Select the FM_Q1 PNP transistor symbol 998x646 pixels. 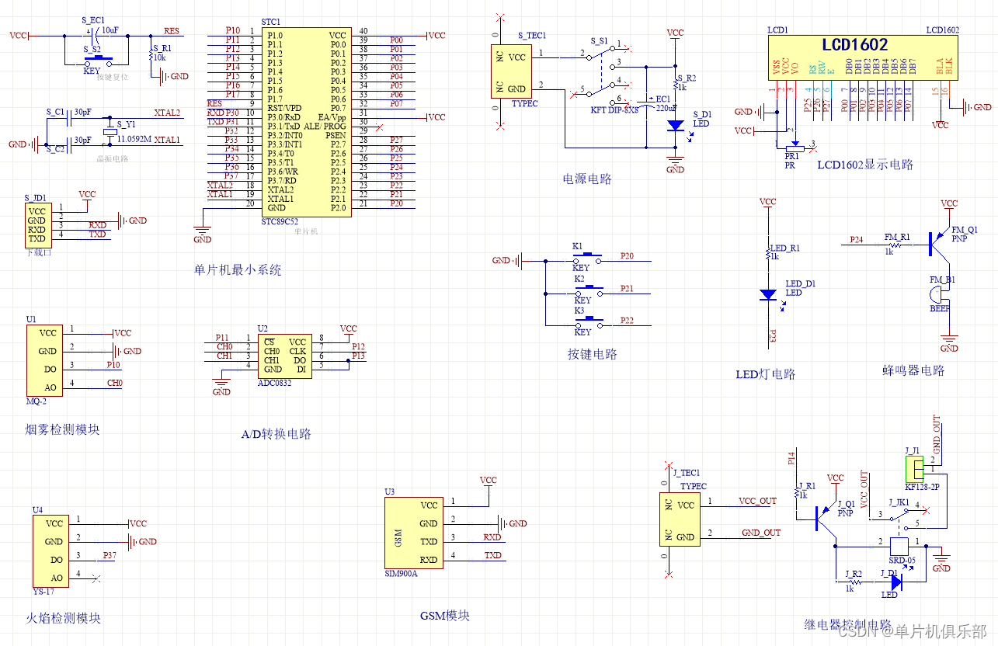(940, 243)
